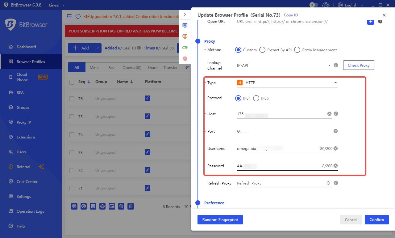Open Dashboard in the sidebar

click(x=31, y=47)
